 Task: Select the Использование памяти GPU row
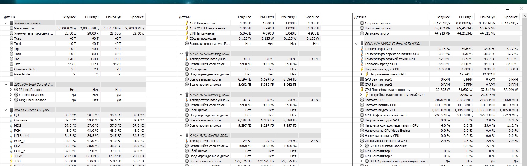(x=437, y=141)
